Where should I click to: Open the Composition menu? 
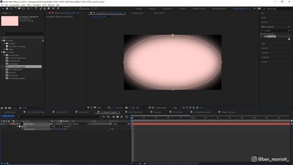pos(14,5)
